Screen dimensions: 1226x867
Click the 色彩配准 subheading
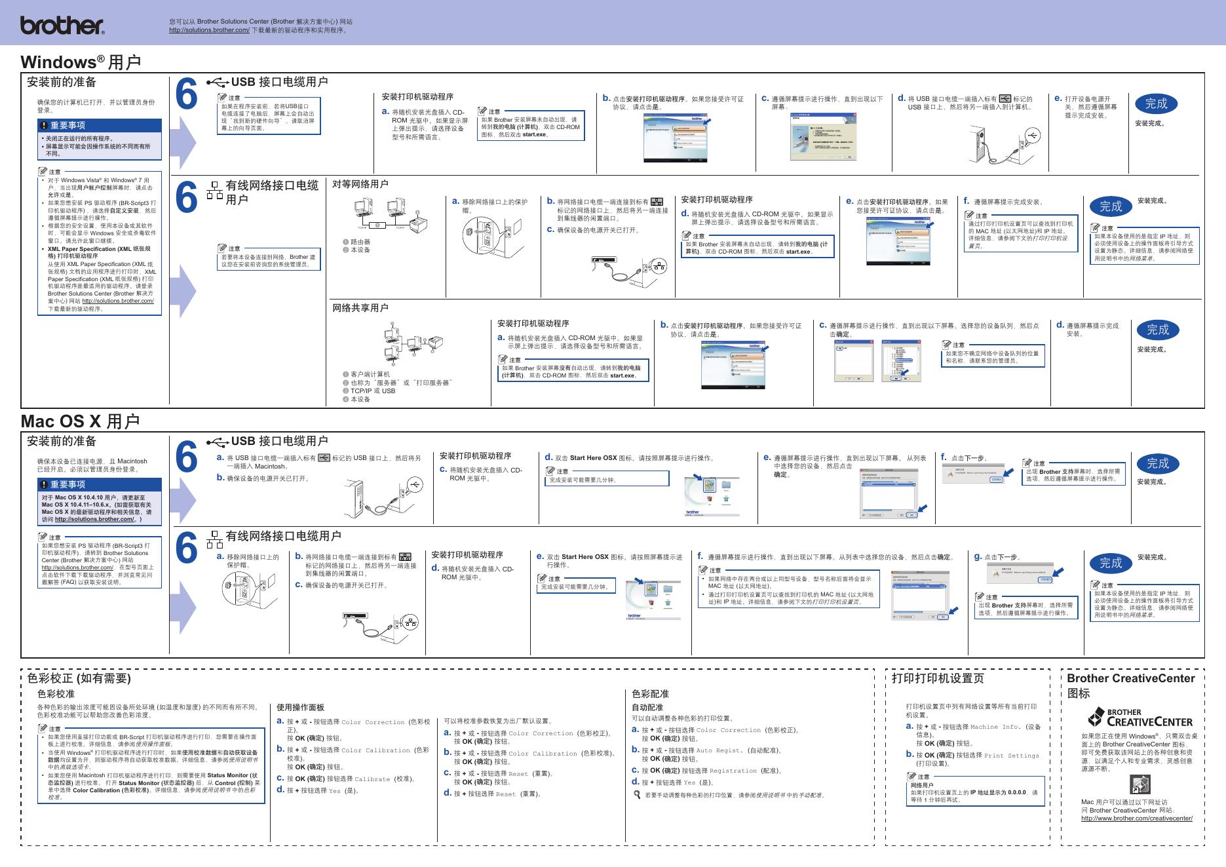tap(650, 694)
